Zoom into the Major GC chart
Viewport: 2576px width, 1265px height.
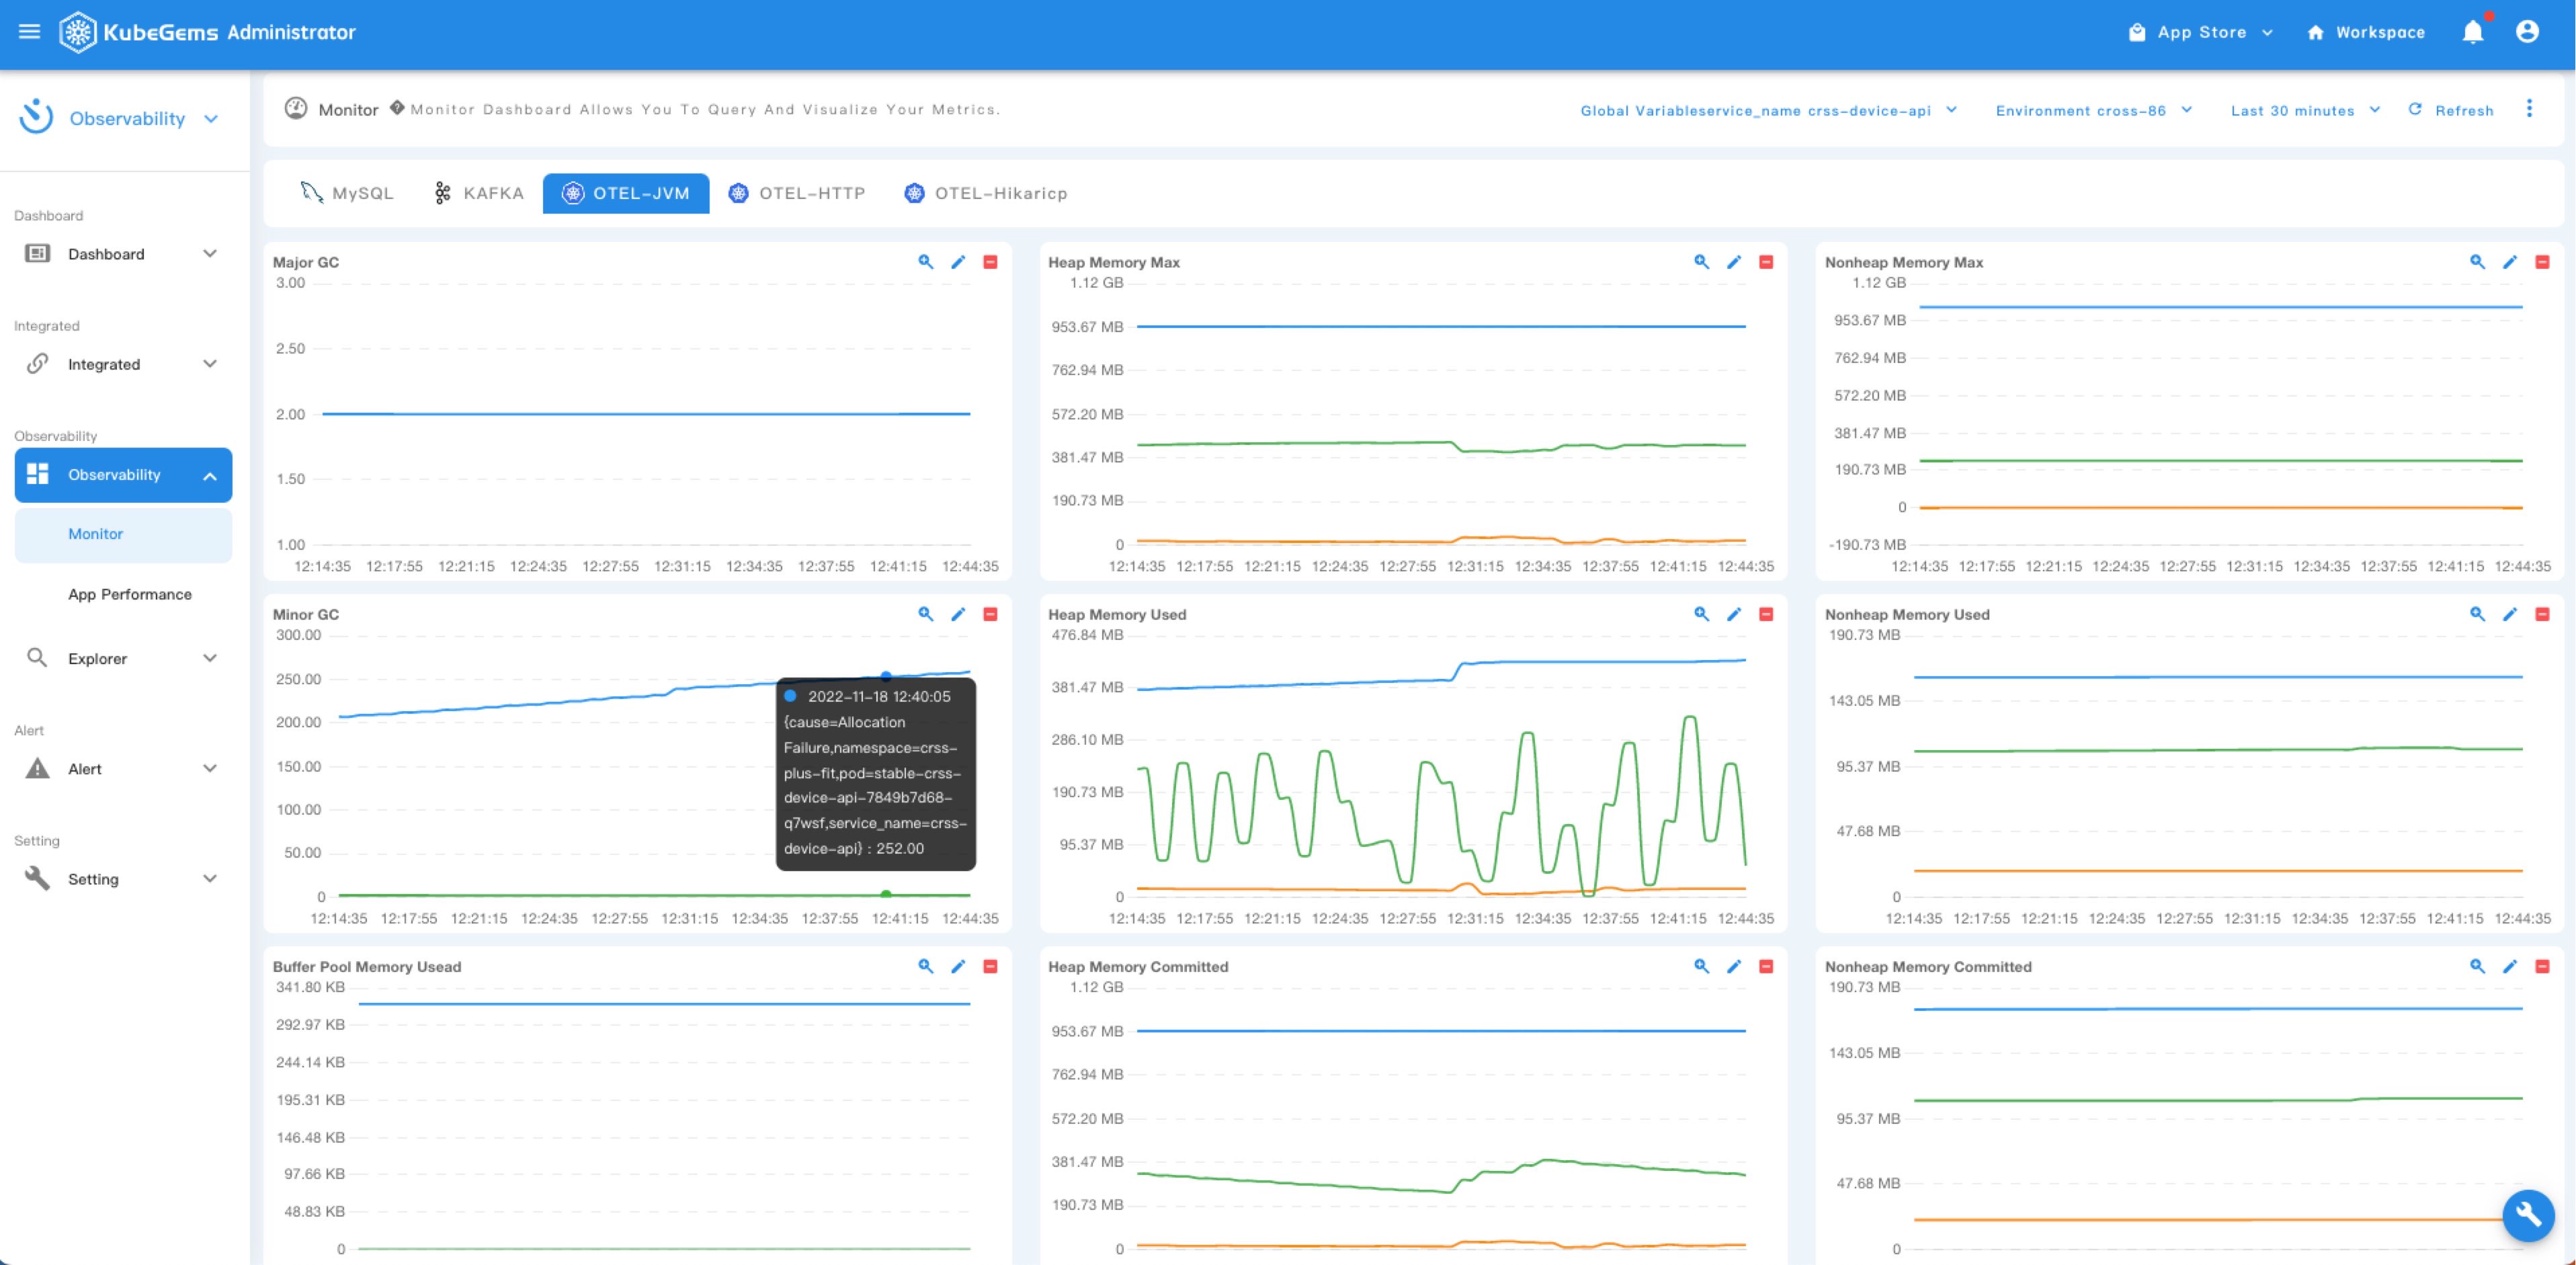(x=925, y=262)
